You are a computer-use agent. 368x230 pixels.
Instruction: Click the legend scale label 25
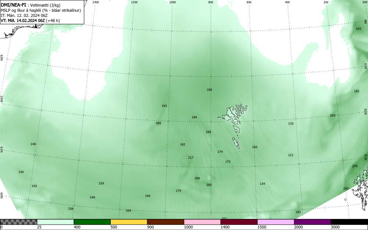(x=39, y=227)
